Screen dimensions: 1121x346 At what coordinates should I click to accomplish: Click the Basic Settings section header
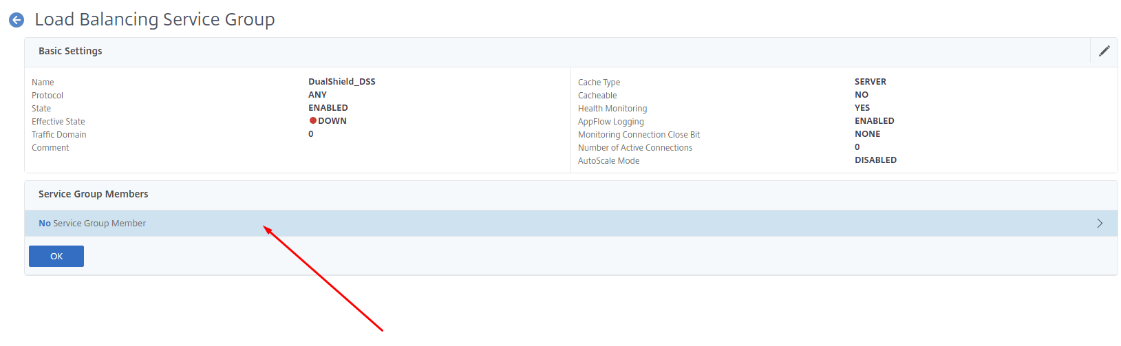pyautogui.click(x=70, y=51)
